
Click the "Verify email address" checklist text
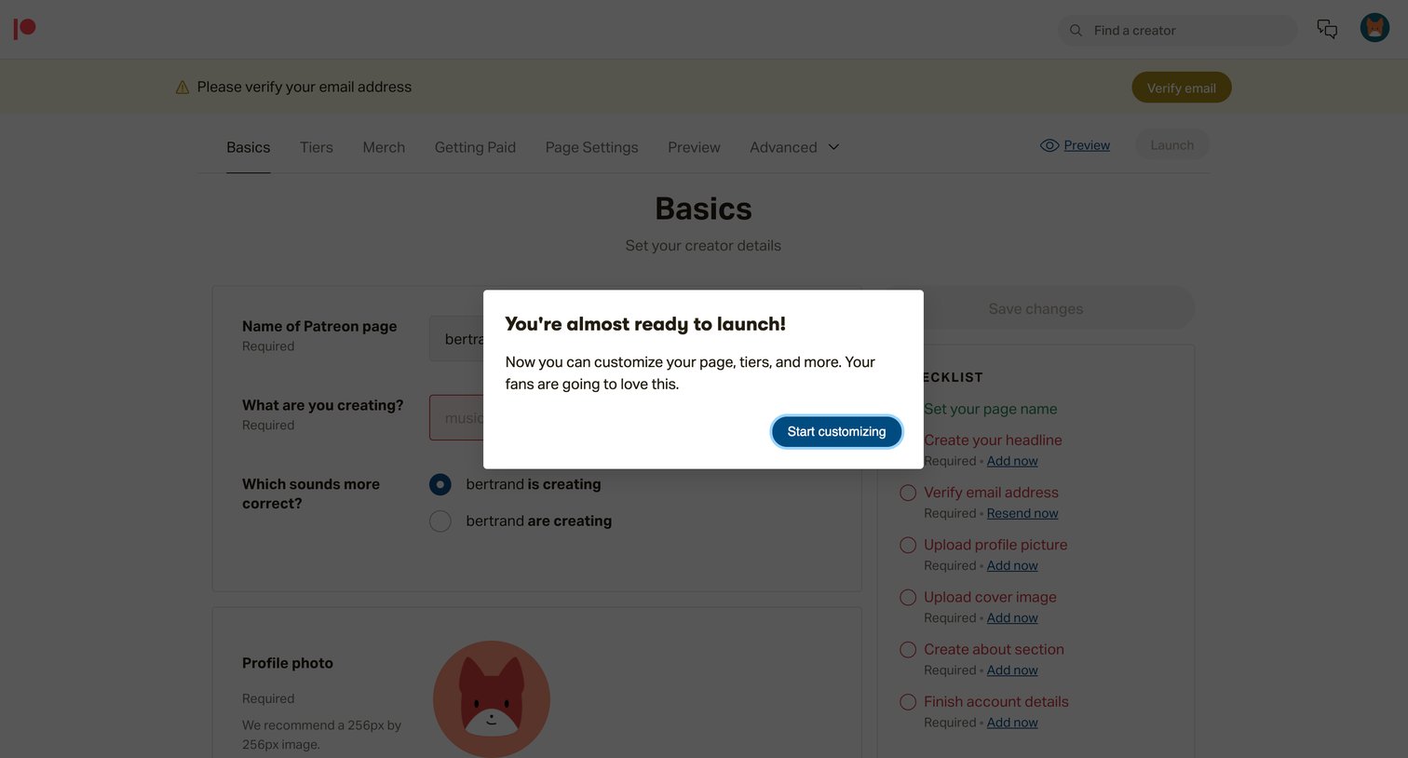pyautogui.click(x=991, y=493)
